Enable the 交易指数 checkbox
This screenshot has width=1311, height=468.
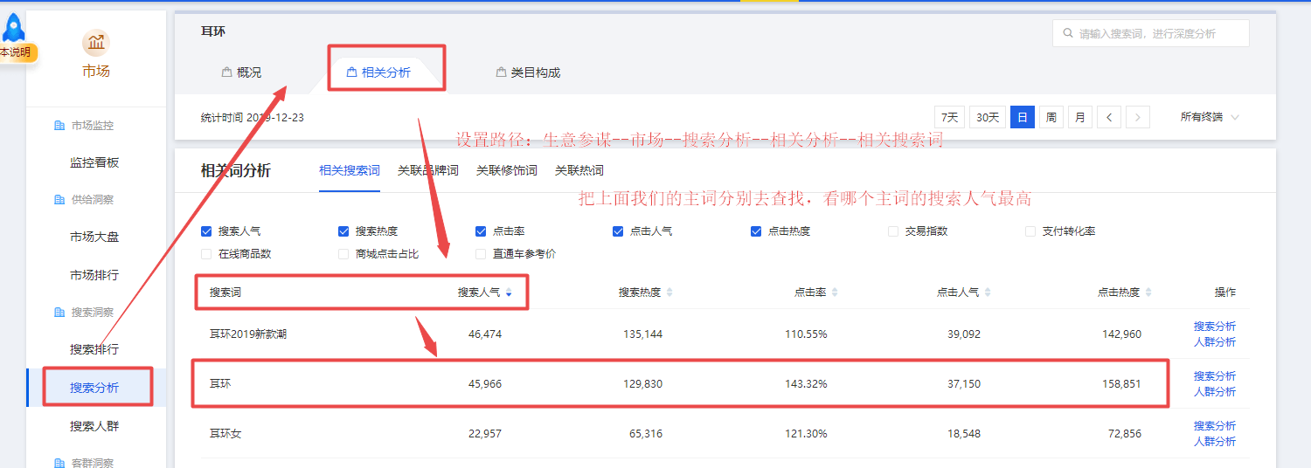893,231
